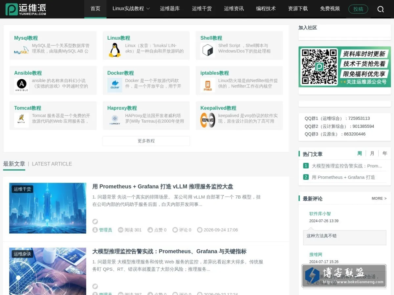The image size is (394, 295).
Task: Open article 用 Prometheus + Grafana 打造 vLLM title
Action: click(x=163, y=187)
